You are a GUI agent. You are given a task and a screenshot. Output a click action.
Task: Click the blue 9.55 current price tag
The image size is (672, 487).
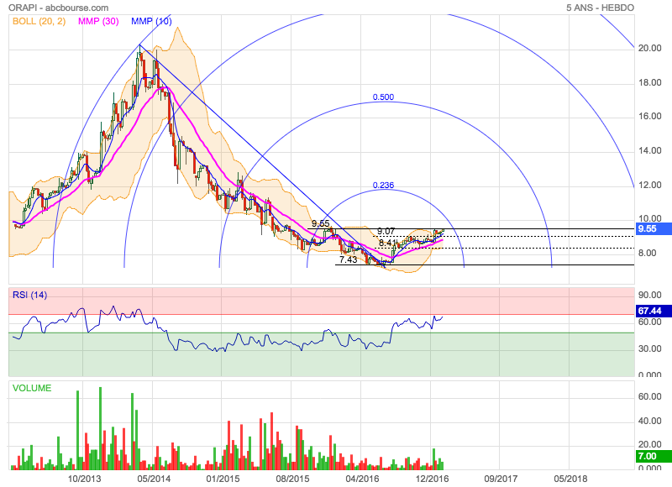tap(654, 228)
